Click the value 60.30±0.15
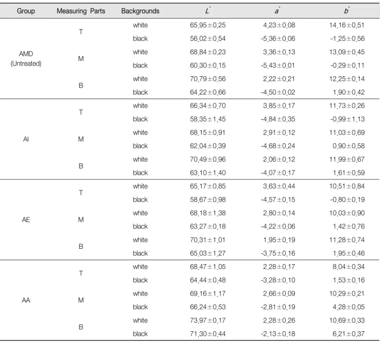 coord(208,66)
